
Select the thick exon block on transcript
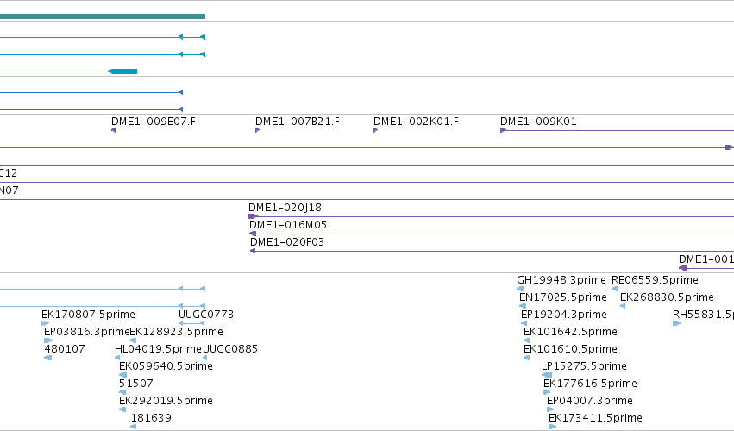point(122,72)
